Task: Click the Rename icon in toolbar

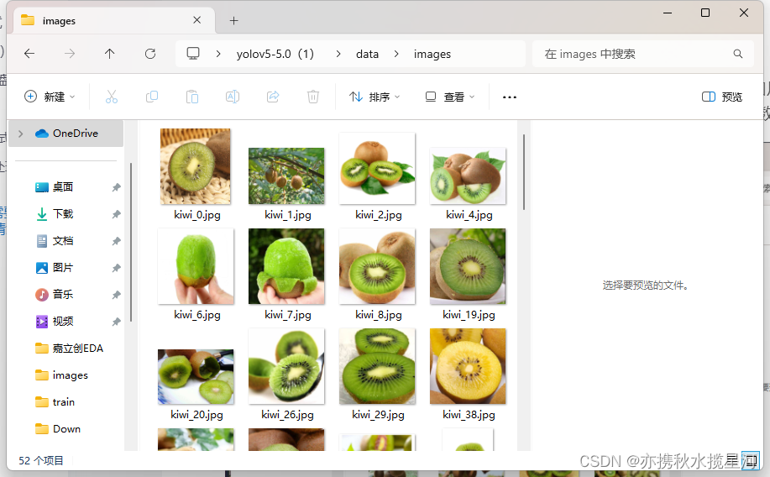Action: [233, 97]
